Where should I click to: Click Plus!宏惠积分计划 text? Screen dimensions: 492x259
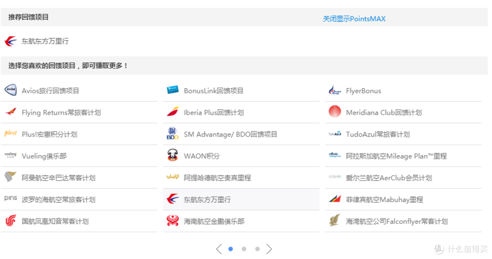pyautogui.click(x=49, y=134)
